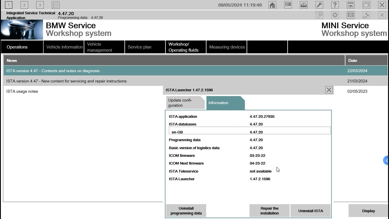Open the compare/split view icon in top toolbar
The height and width of the screenshot is (219, 389).
coord(288,5)
